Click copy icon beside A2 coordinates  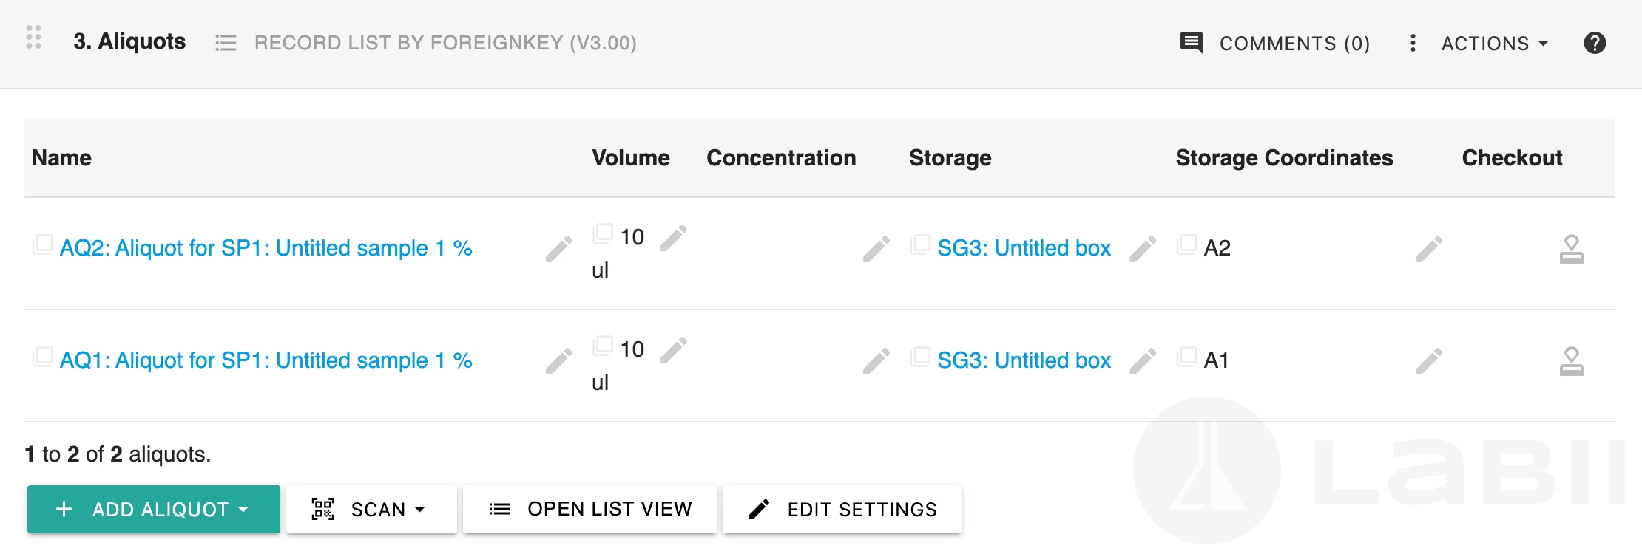[1186, 244]
